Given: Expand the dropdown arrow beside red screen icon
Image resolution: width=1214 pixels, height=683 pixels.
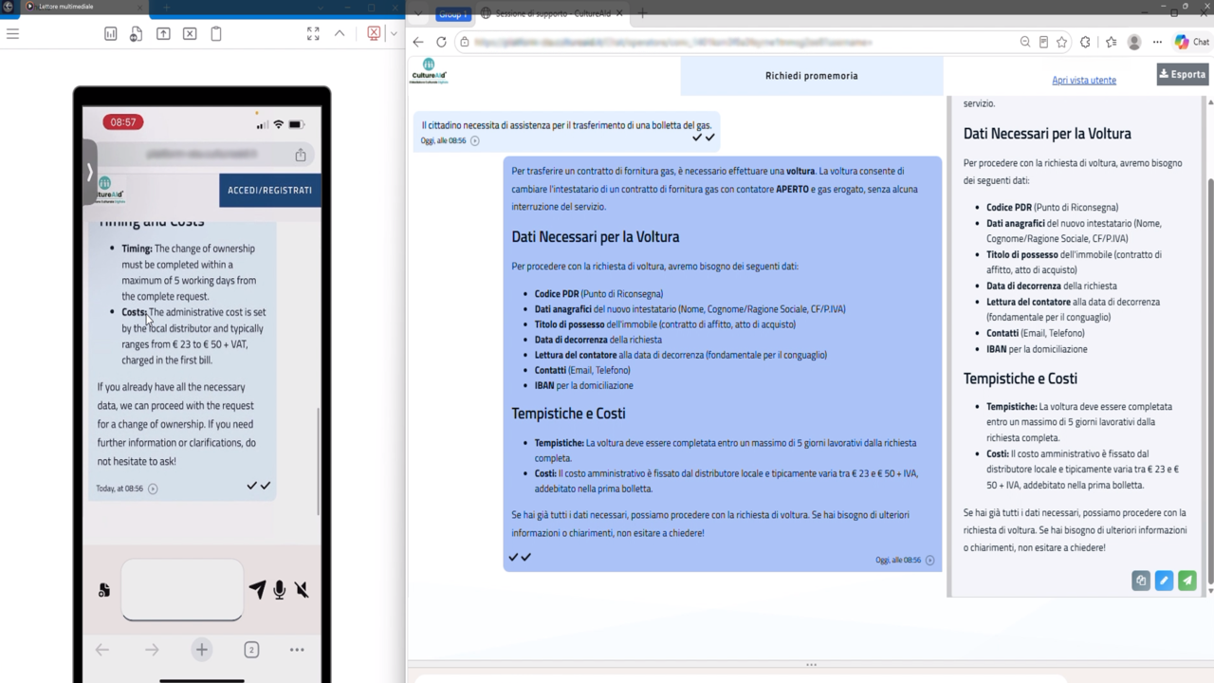Looking at the screenshot, I should coord(394,33).
